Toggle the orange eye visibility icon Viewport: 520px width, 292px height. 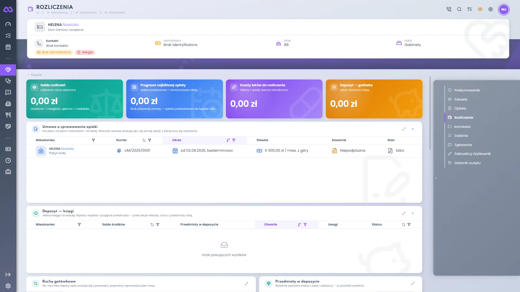[x=480, y=9]
